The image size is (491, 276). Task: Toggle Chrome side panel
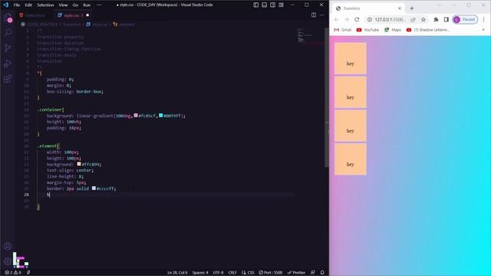click(447, 19)
